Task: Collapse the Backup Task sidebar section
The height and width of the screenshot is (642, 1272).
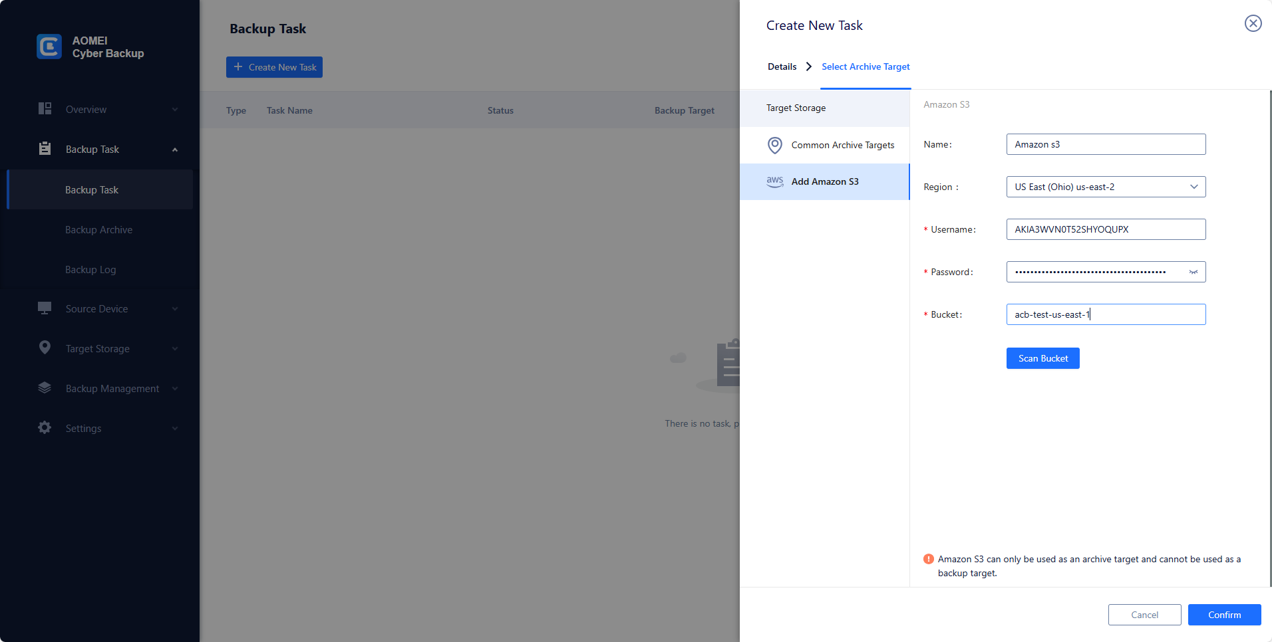Action: (x=175, y=150)
